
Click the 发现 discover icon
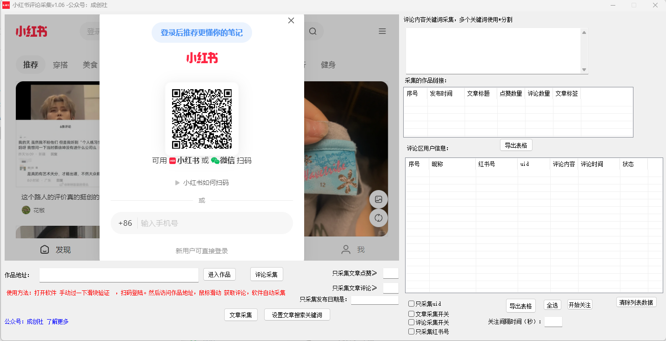point(45,249)
